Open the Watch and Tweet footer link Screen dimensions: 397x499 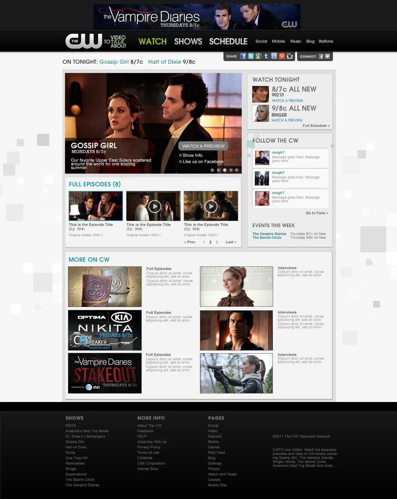tap(222, 474)
